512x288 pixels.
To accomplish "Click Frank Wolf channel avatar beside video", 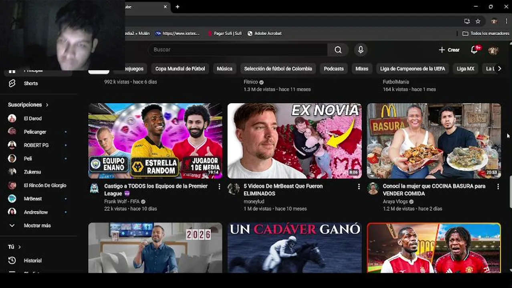I will (94, 188).
